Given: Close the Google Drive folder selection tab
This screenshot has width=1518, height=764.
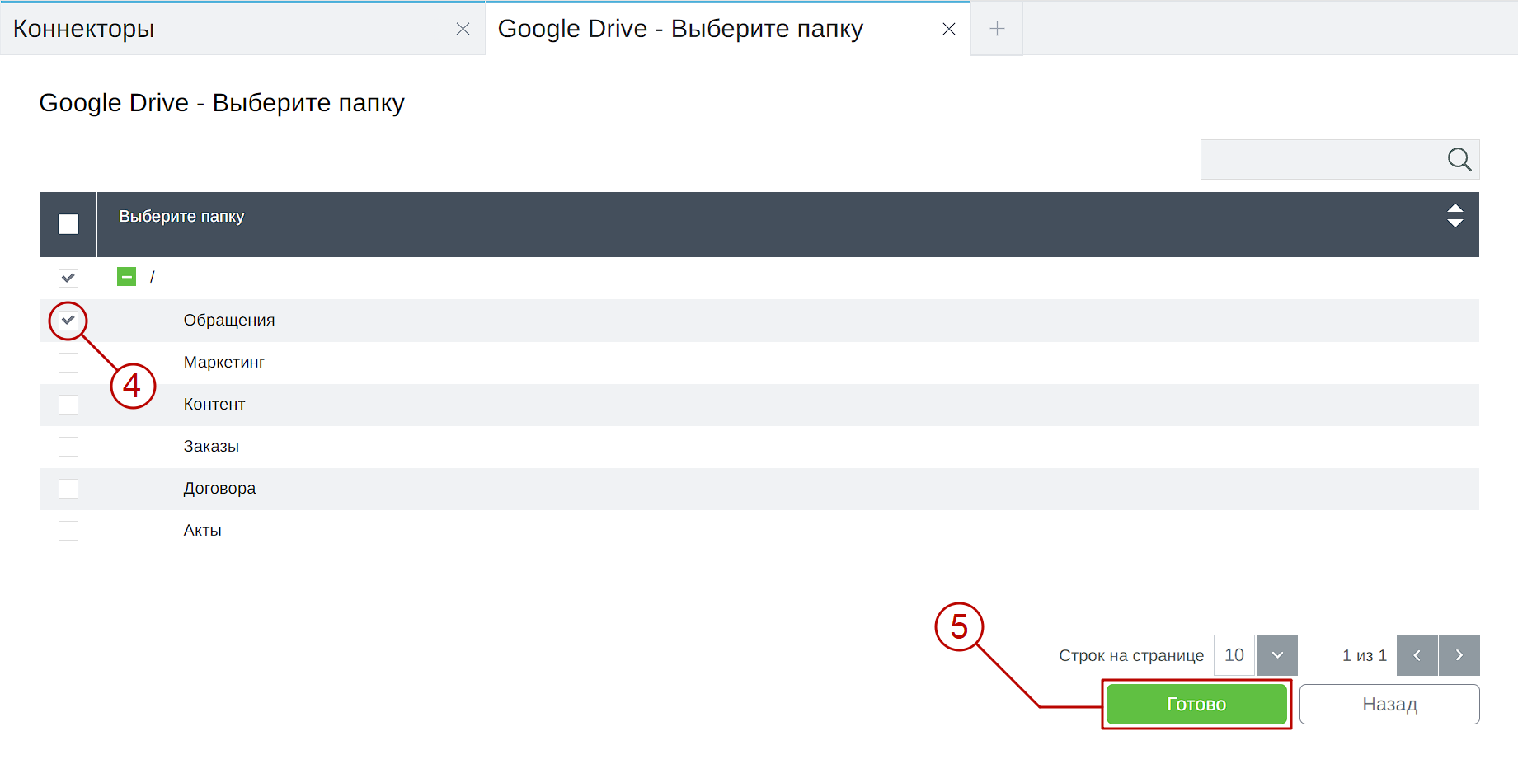Looking at the screenshot, I should pyautogui.click(x=948, y=29).
